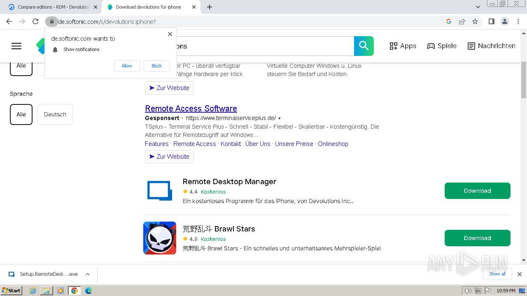This screenshot has width=527, height=296.
Task: Click the browser forward arrow
Action: pos(22,21)
